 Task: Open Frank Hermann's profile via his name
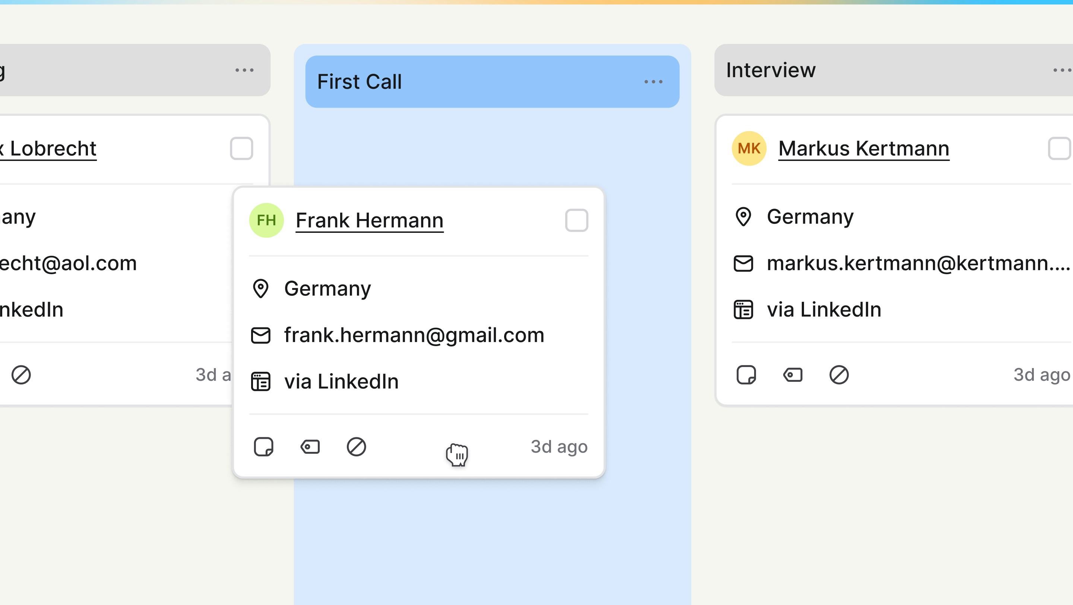point(369,220)
